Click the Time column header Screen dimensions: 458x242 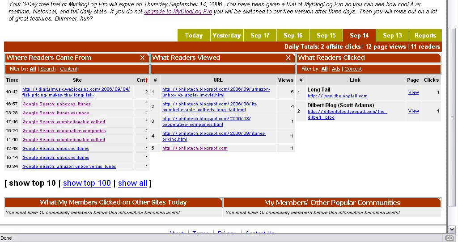(x=12, y=80)
